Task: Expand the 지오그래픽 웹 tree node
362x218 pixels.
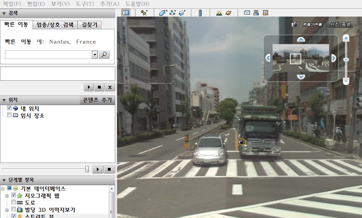Action: [x=7, y=196]
